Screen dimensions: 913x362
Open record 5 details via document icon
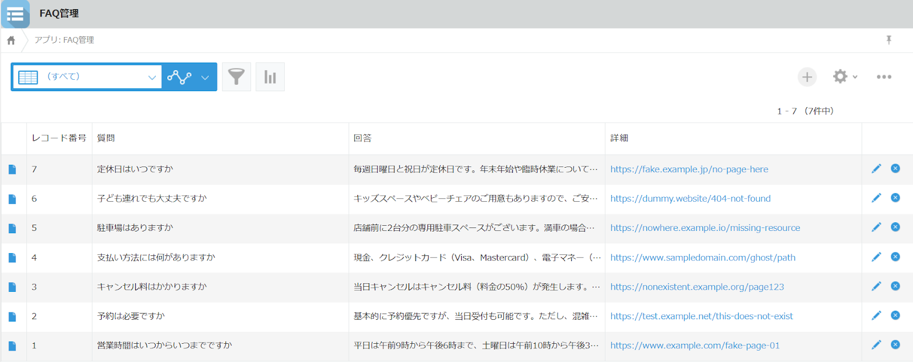[12, 228]
